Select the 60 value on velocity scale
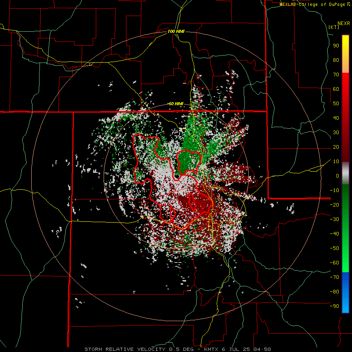The image size is (352, 352). (336, 89)
